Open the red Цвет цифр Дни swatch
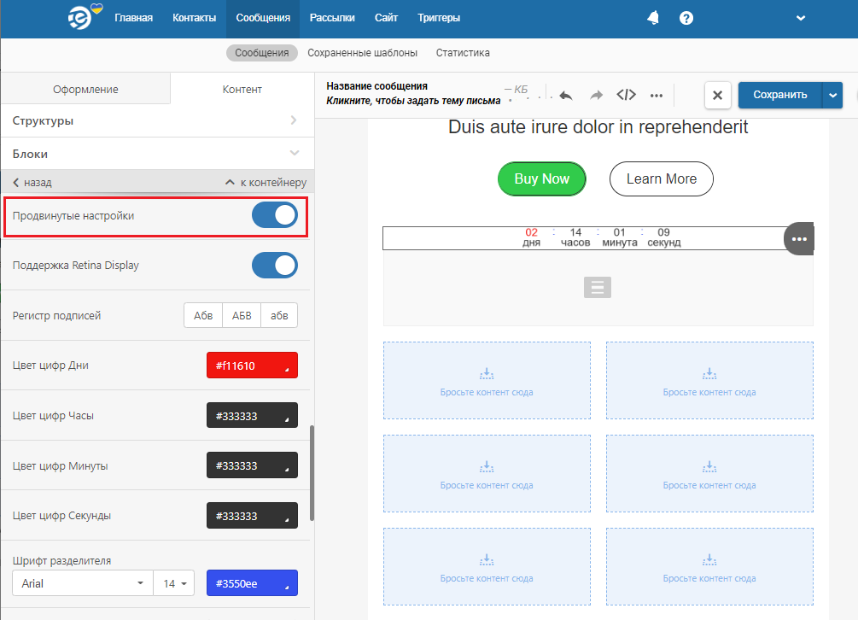The width and height of the screenshot is (858, 620). click(252, 366)
